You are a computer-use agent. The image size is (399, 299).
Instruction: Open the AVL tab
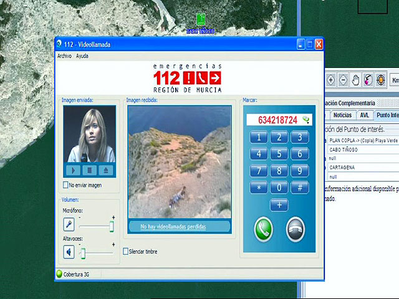click(x=365, y=115)
